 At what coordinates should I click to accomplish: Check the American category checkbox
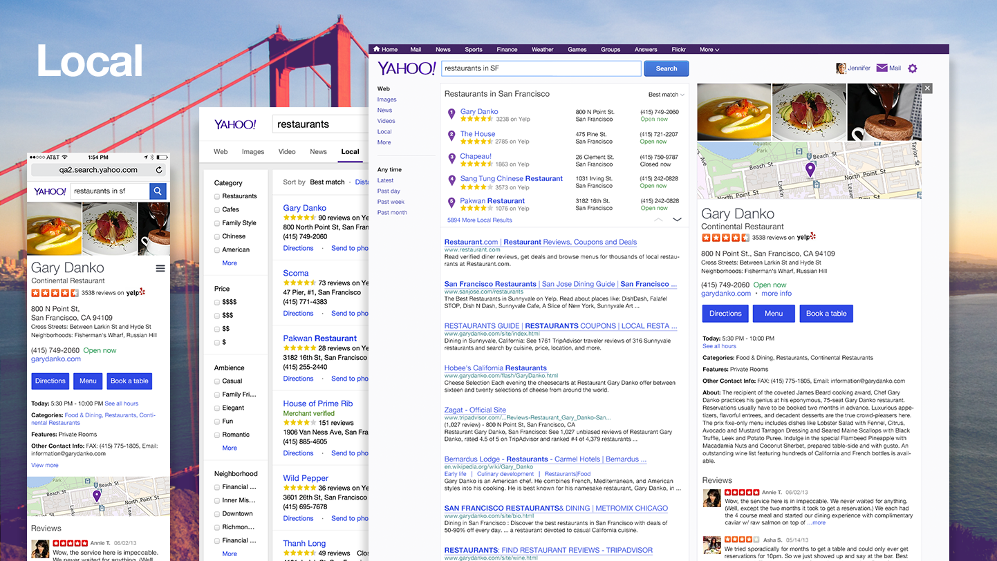[x=217, y=250]
